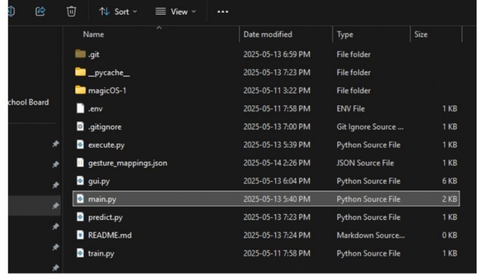Click the ENV file icon beside .env
Image resolution: width=488 pixels, height=274 pixels.
tap(80, 108)
